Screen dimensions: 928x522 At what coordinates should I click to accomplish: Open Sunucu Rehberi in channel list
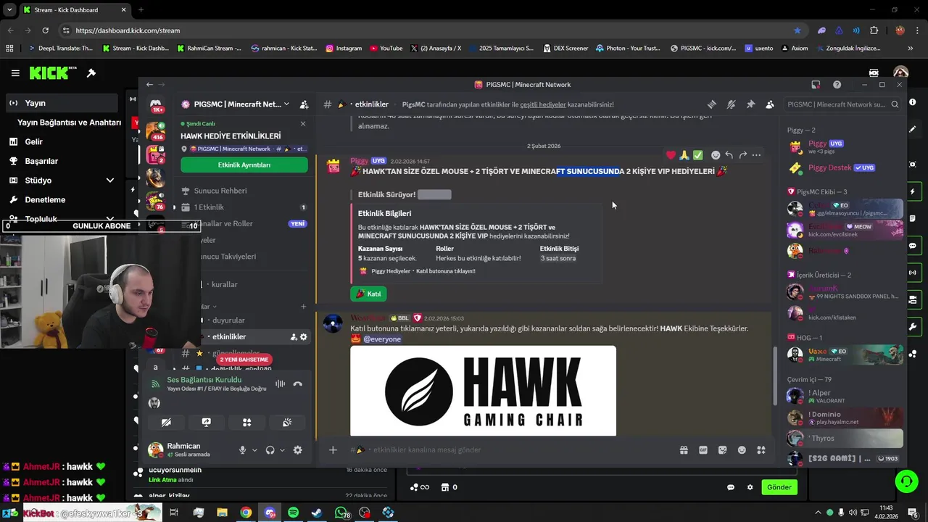(220, 191)
